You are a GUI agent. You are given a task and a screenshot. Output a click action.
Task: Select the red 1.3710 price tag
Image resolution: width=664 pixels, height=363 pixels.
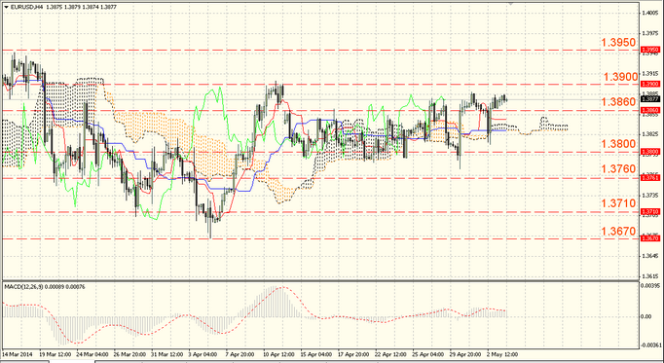[650, 211]
